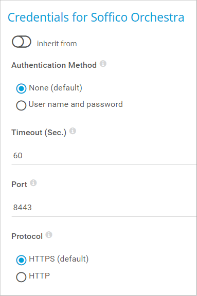Open the Authentication Method info icon

coord(103,64)
